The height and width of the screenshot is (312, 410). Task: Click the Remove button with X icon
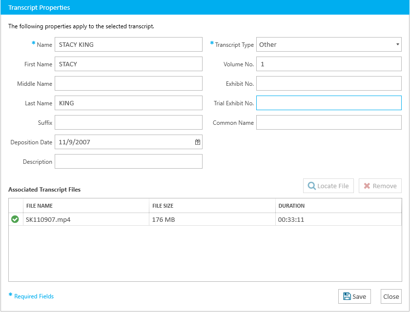tap(380, 186)
